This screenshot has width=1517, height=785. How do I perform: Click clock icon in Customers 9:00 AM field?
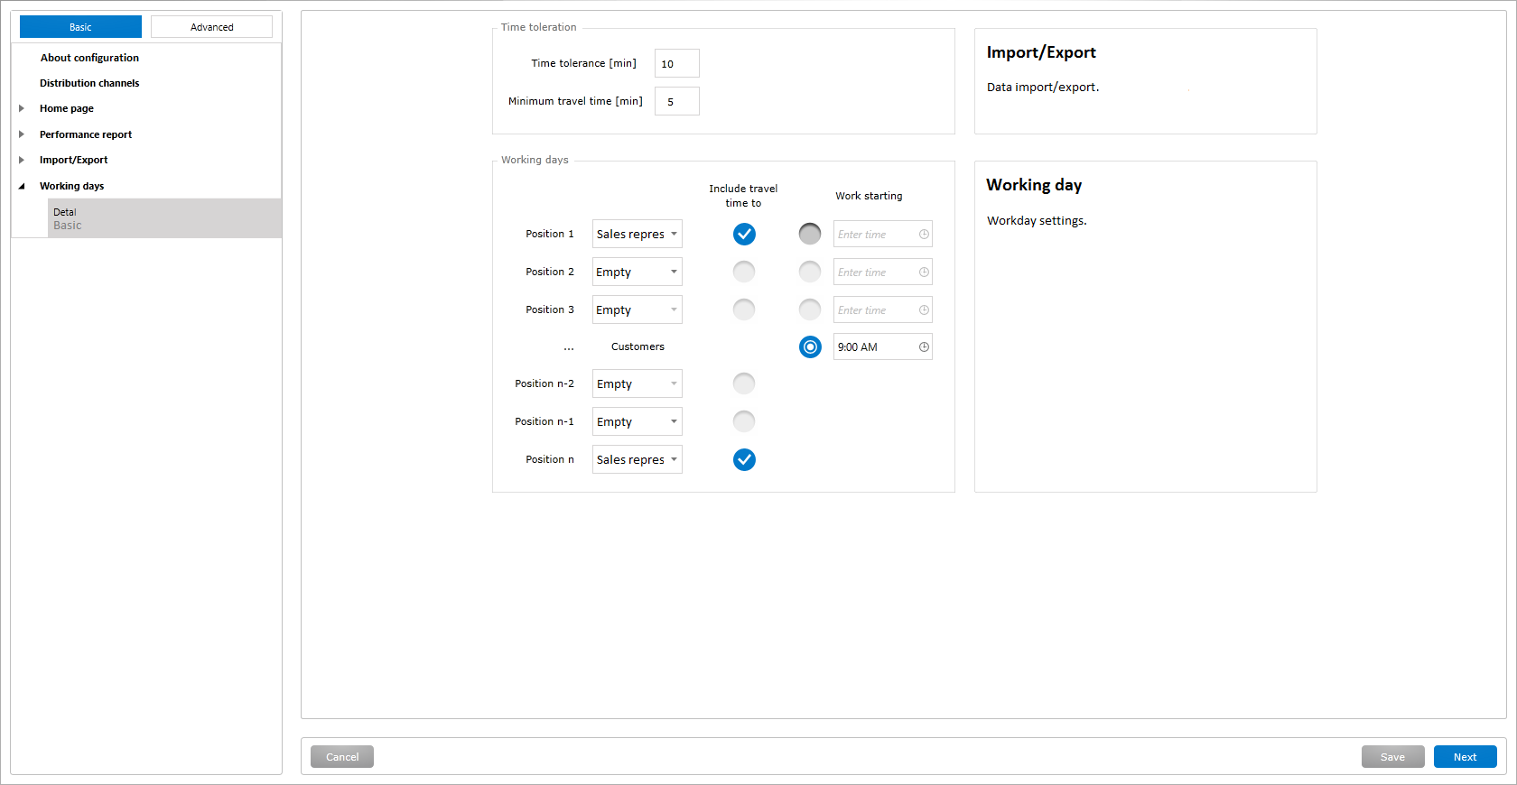coord(924,347)
